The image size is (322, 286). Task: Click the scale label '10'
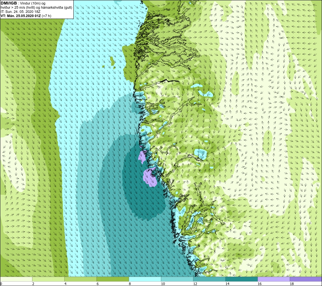click(163, 284)
